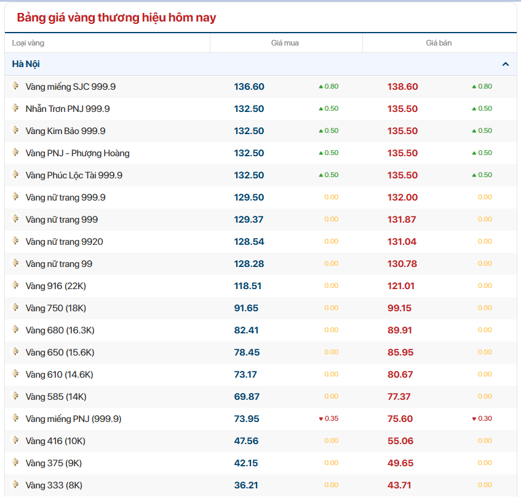Click the 69.87 buy price of Vàng 585

click(x=247, y=397)
